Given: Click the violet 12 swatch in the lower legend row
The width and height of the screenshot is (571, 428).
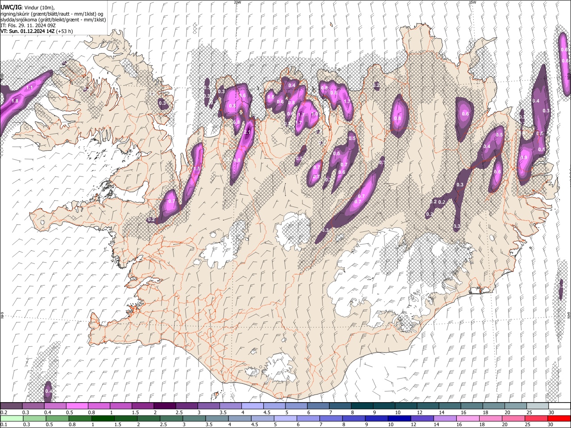Looking at the screenshot, I should (x=422, y=419).
